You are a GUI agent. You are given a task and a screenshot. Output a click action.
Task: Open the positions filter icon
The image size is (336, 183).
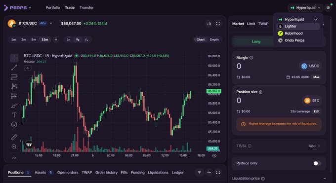(x=199, y=173)
